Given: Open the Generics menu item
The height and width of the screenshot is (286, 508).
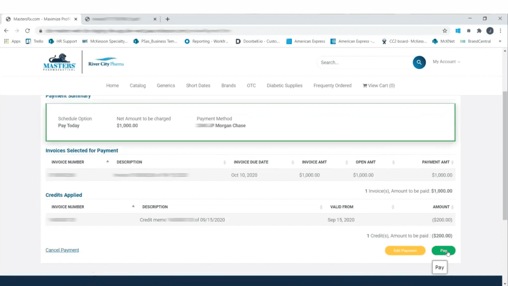Looking at the screenshot, I should tap(166, 86).
